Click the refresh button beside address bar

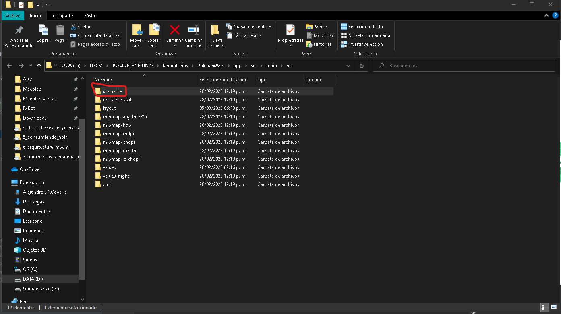(361, 66)
